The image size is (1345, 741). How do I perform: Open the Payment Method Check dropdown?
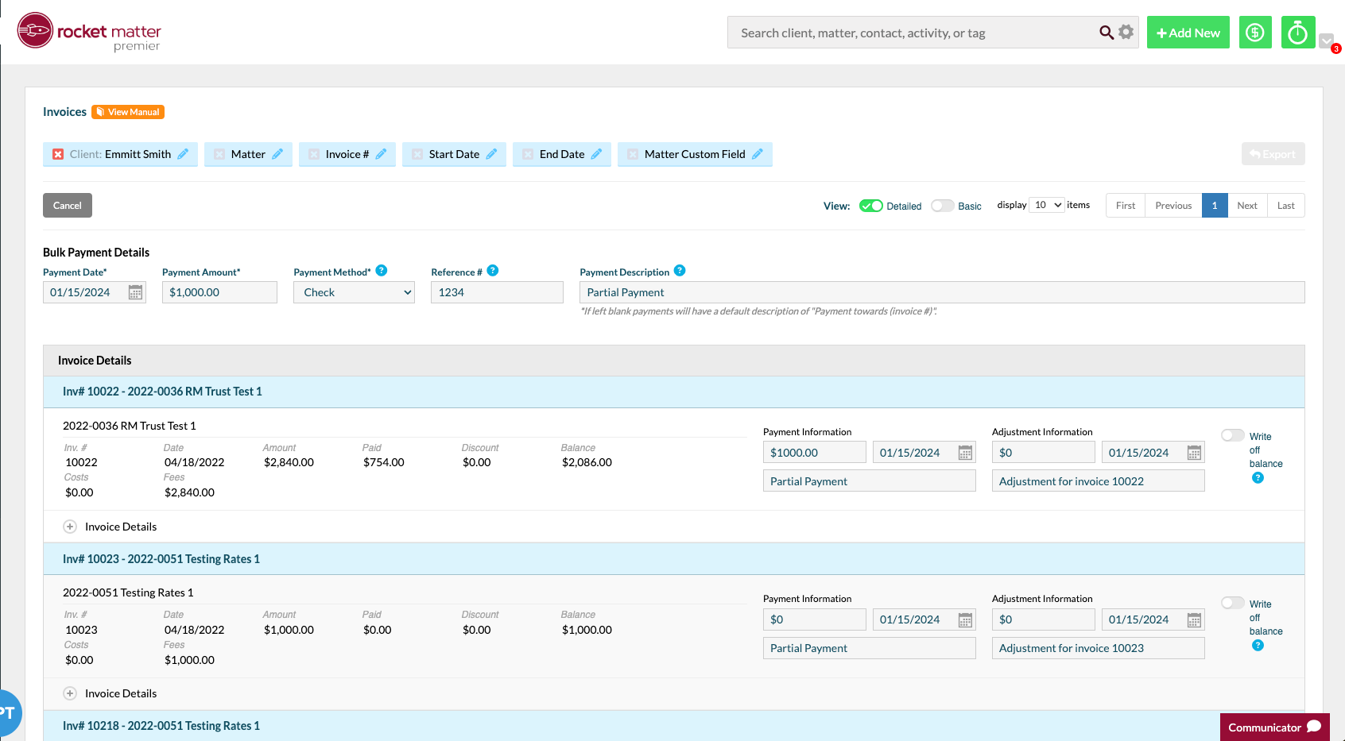click(x=355, y=292)
